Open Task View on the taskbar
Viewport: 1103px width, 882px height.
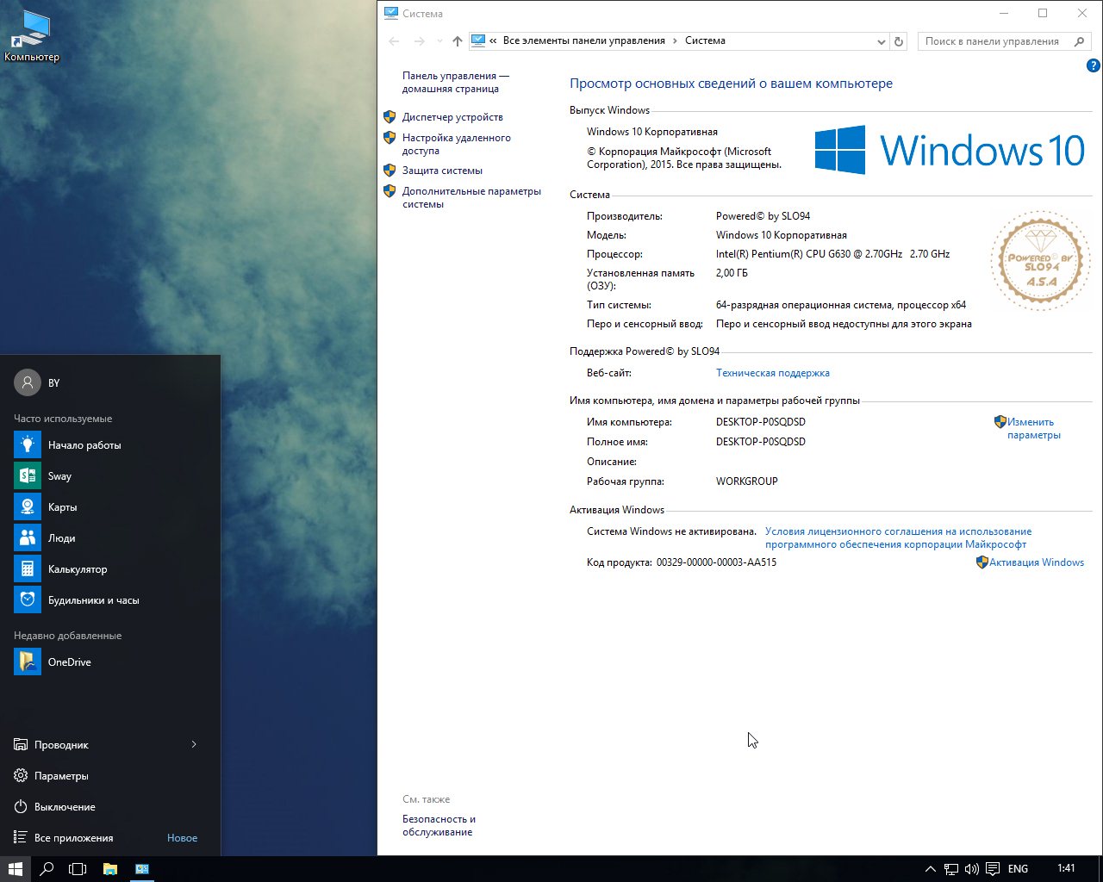78,869
